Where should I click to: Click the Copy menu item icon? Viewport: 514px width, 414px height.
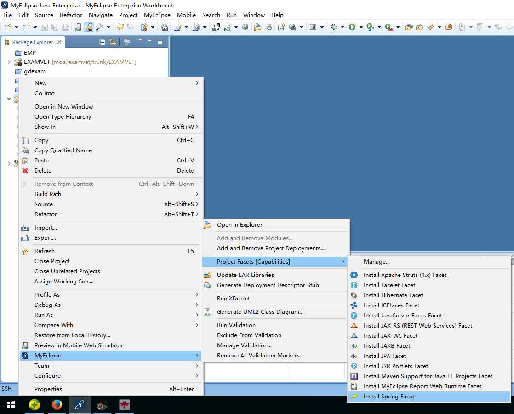25,140
